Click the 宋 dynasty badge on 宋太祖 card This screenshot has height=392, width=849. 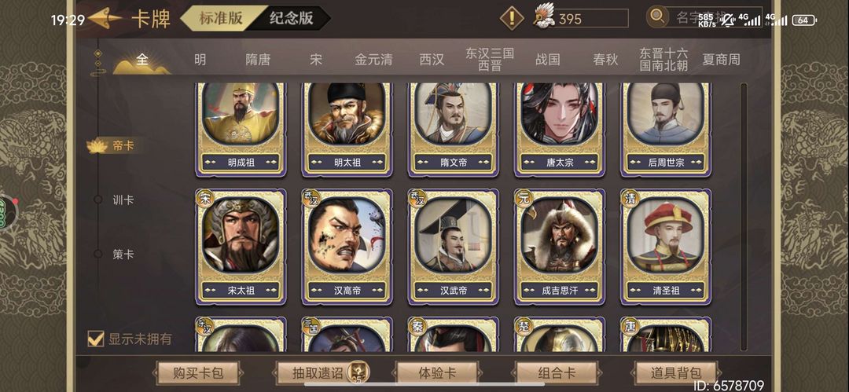204,198
